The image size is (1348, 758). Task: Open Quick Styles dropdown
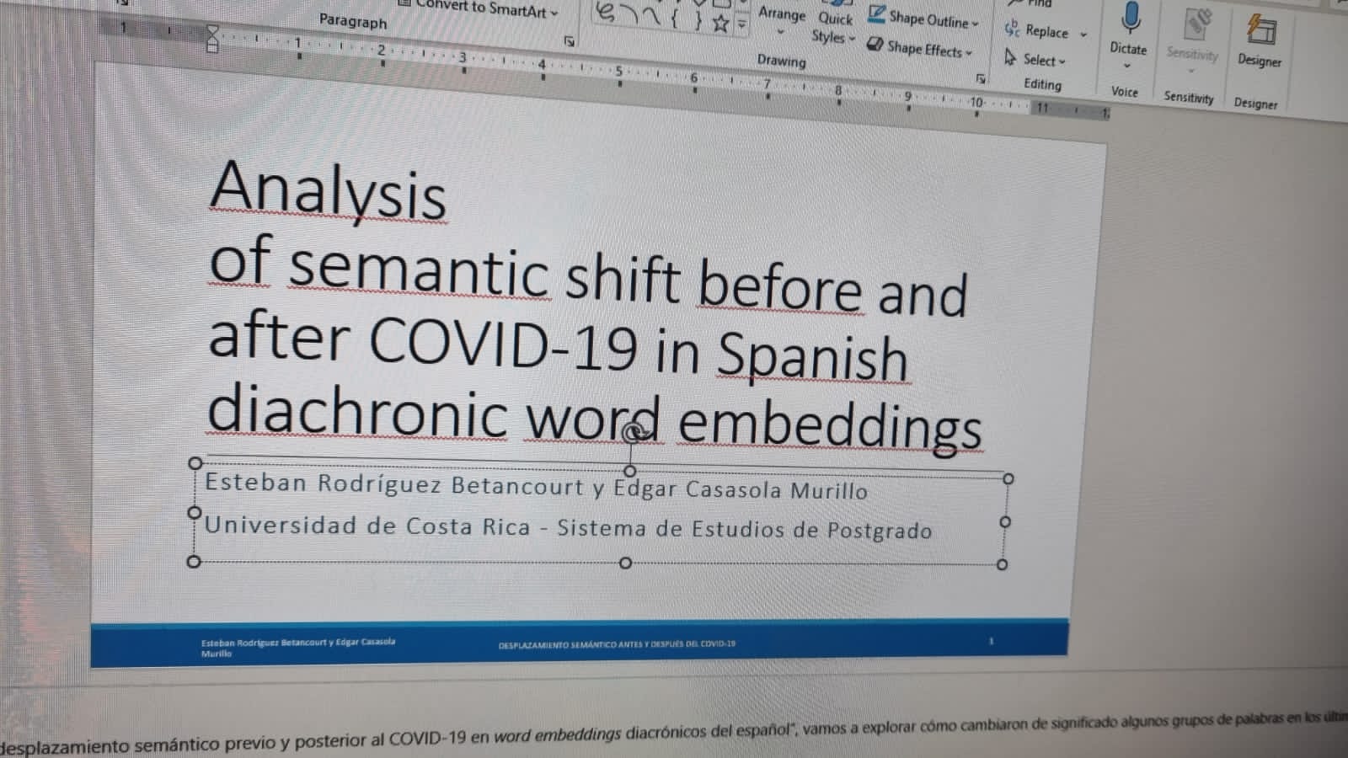[x=835, y=28]
